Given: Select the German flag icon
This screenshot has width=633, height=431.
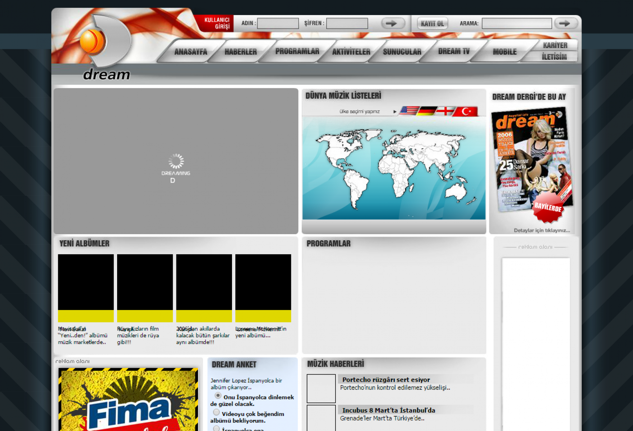Looking at the screenshot, I should [x=427, y=111].
